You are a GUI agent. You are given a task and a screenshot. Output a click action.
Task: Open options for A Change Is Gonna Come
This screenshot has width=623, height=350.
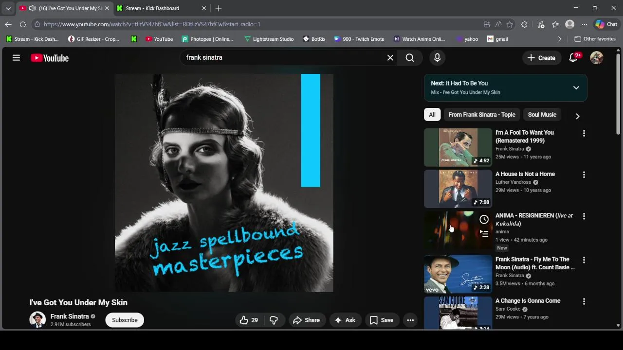pyautogui.click(x=584, y=301)
